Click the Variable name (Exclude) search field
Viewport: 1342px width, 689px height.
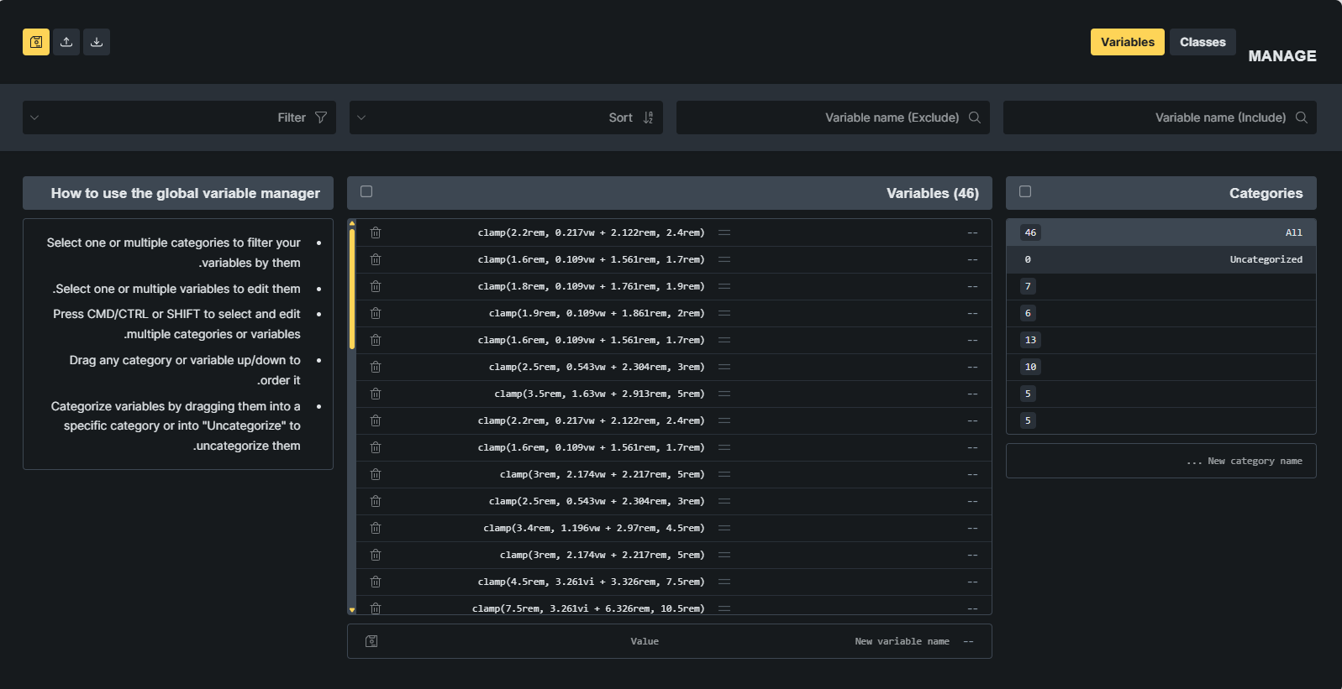(x=824, y=117)
